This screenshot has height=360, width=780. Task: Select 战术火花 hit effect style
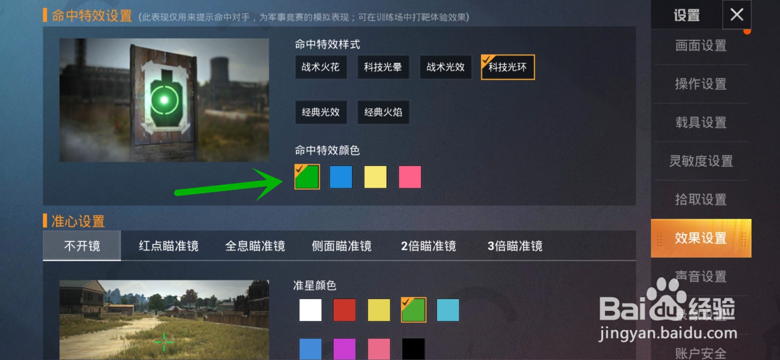[x=321, y=67]
